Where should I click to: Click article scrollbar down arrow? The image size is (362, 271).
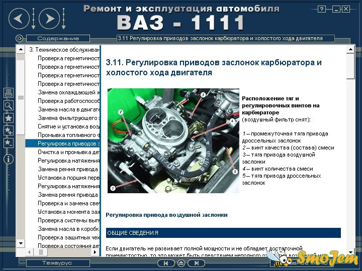[351, 252]
